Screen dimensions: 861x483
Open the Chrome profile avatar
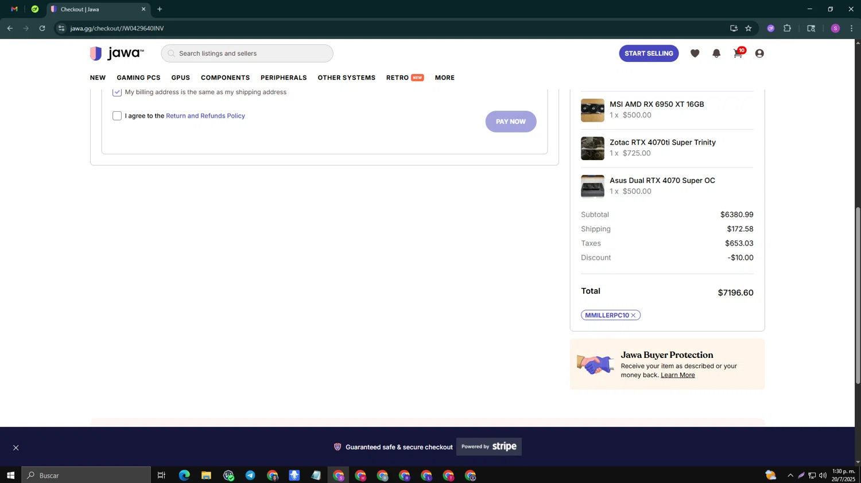tap(835, 28)
